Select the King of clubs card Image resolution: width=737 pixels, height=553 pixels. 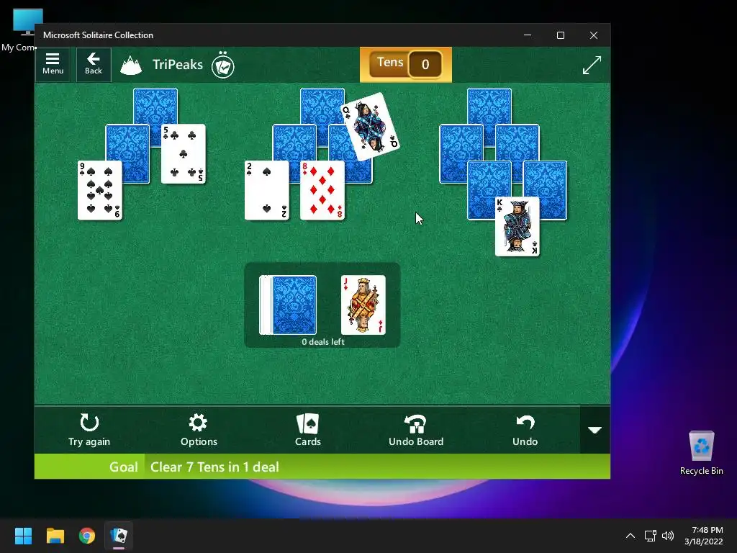coord(517,227)
